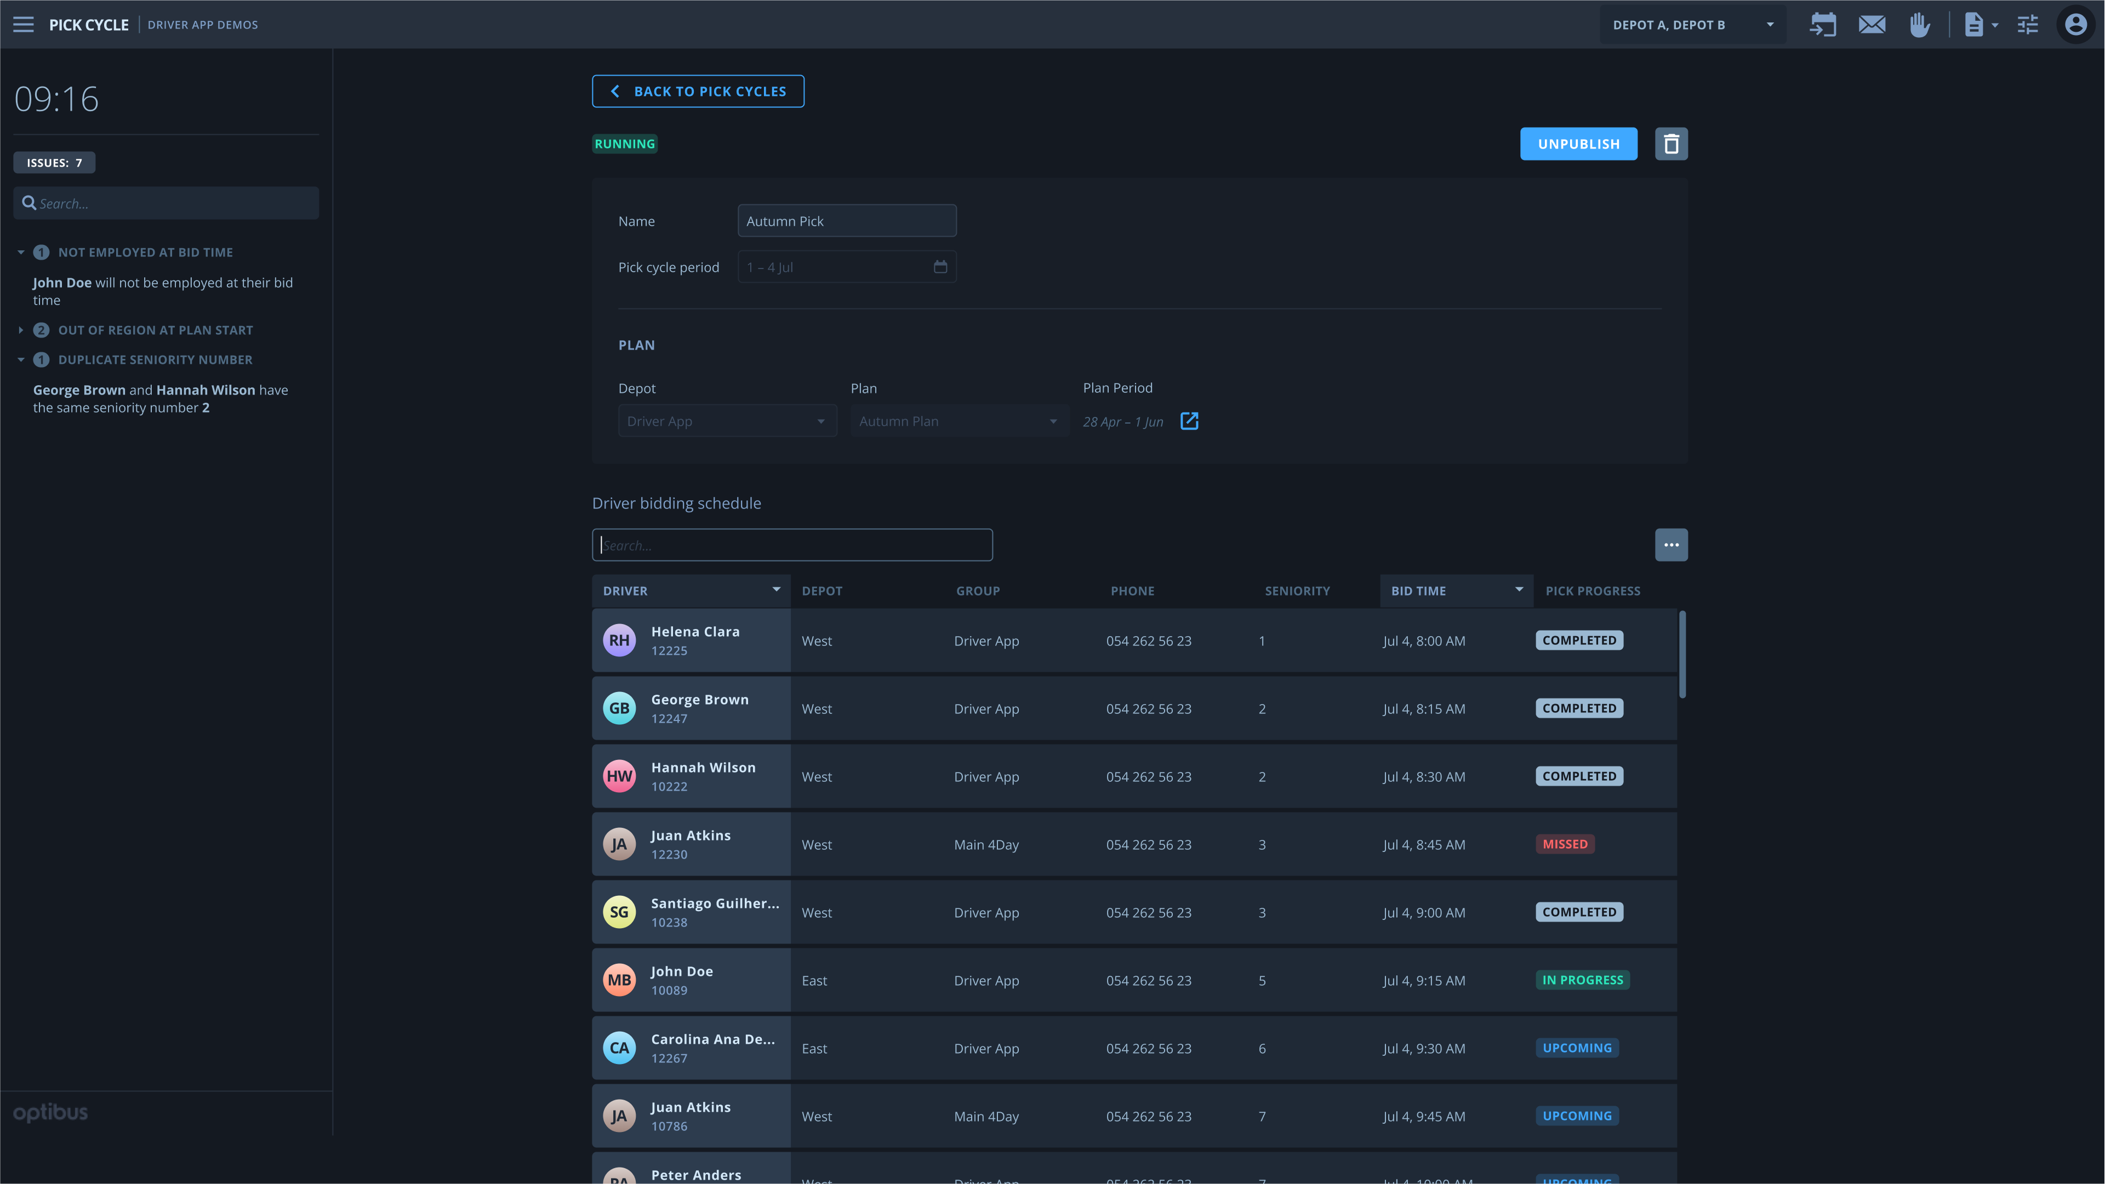2105x1184 pixels.
Task: Open the Autumn Plan via external link icon
Action: 1189,422
